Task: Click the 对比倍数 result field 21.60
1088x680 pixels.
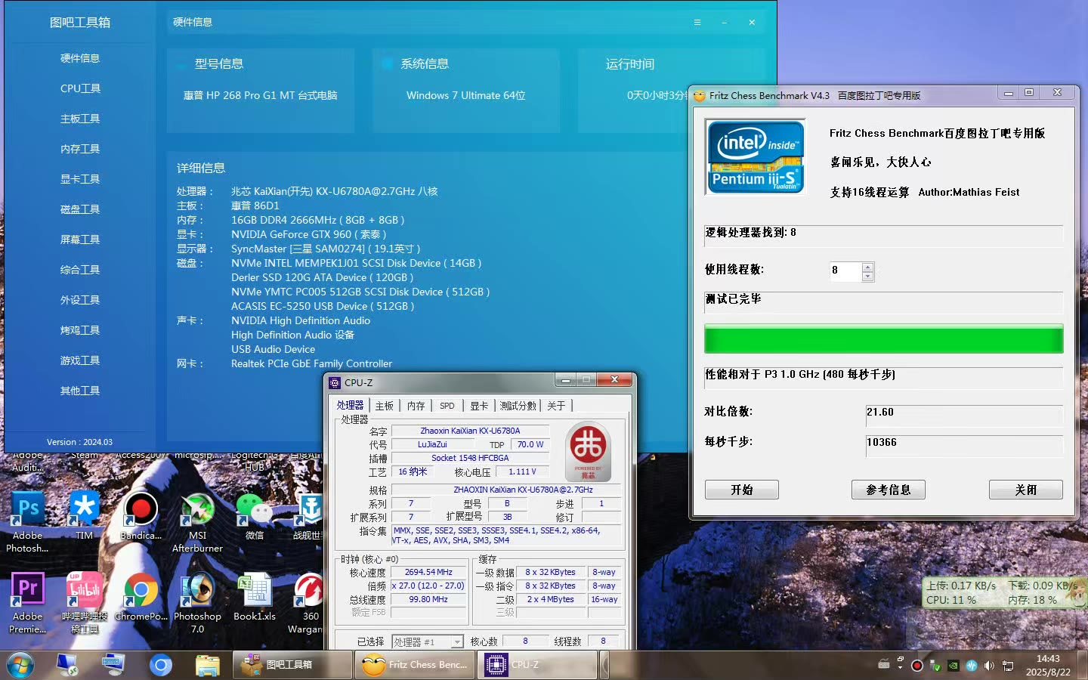Action: tap(964, 416)
